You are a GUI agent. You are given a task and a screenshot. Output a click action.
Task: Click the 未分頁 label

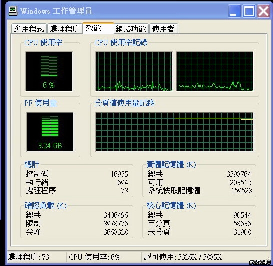(159, 232)
